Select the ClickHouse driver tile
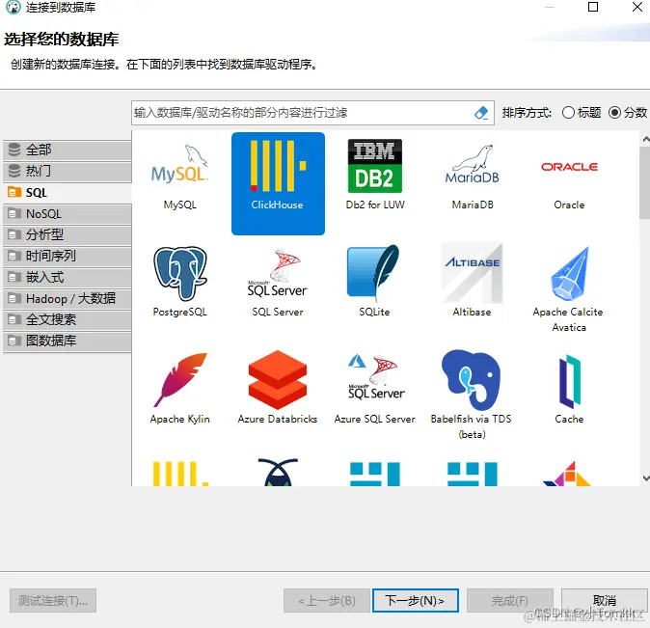Viewport: 650px width, 628px height. click(278, 183)
